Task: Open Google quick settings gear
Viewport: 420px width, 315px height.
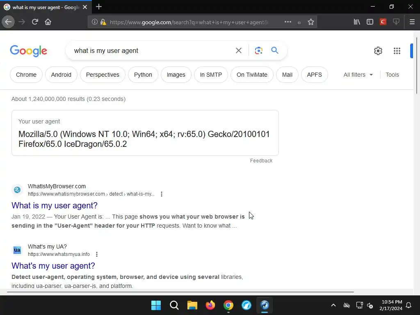Action: (378, 50)
